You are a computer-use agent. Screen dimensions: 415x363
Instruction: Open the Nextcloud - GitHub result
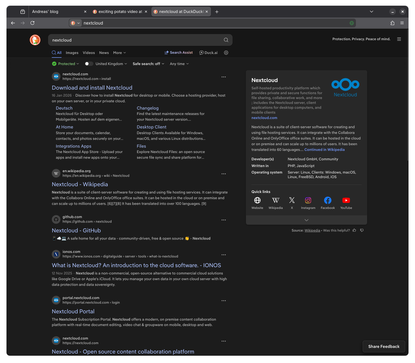coord(76,230)
